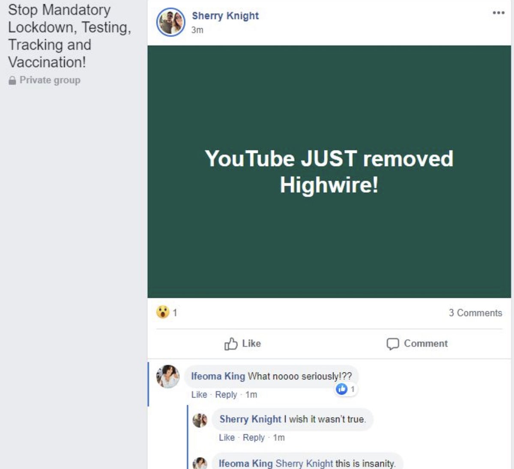Open the 1m timestamp on Sherry's reply

click(279, 438)
